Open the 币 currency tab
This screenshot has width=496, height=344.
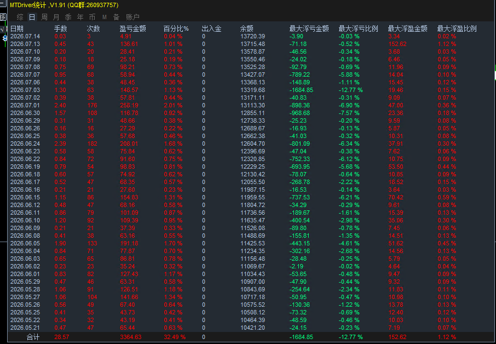point(92,17)
